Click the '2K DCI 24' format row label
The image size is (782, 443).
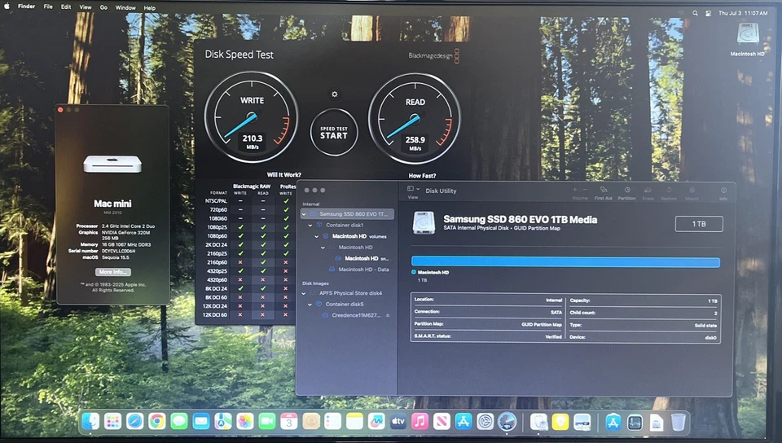(x=215, y=245)
